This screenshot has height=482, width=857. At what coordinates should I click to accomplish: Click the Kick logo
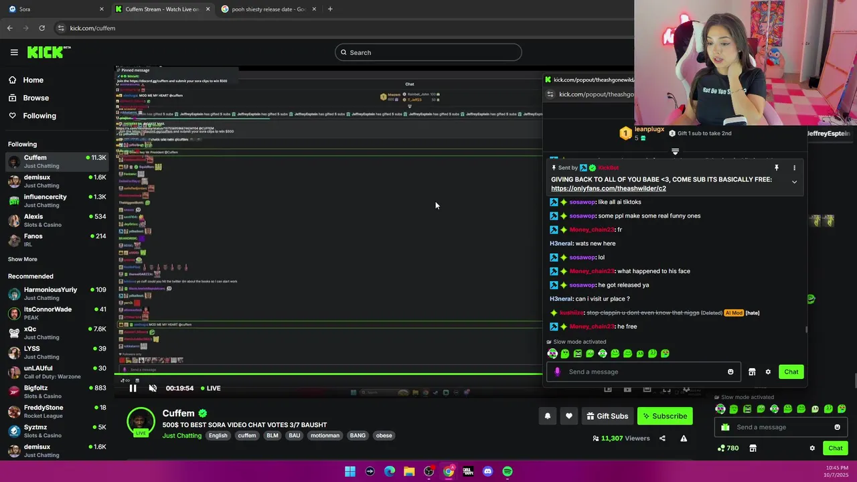pyautogui.click(x=48, y=52)
